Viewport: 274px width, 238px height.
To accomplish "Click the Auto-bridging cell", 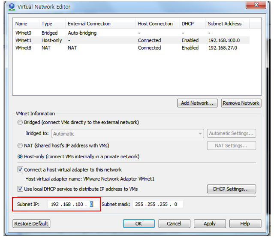I will tap(82, 33).
